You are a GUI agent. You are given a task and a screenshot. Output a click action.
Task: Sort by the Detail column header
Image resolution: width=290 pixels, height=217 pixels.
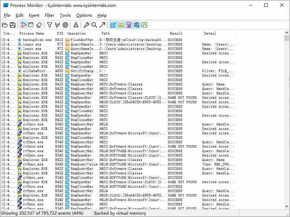pos(219,33)
